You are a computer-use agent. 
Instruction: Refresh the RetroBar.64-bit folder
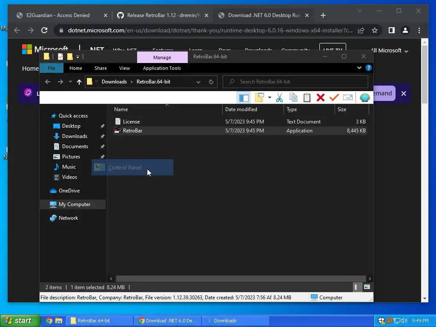point(211,82)
